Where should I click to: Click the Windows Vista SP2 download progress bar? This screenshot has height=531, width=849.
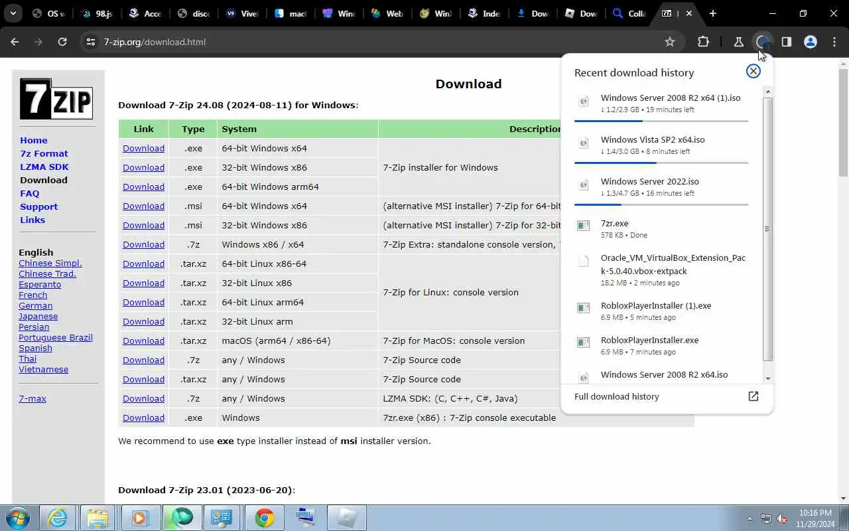click(x=661, y=163)
